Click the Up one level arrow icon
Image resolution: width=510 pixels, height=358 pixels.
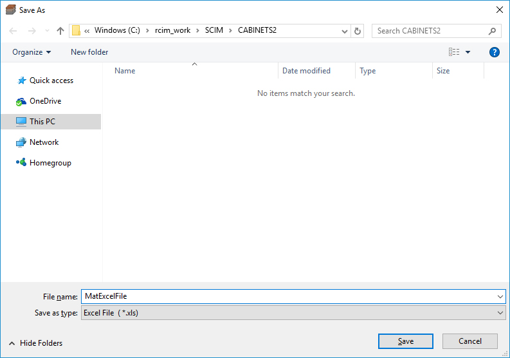pos(60,31)
